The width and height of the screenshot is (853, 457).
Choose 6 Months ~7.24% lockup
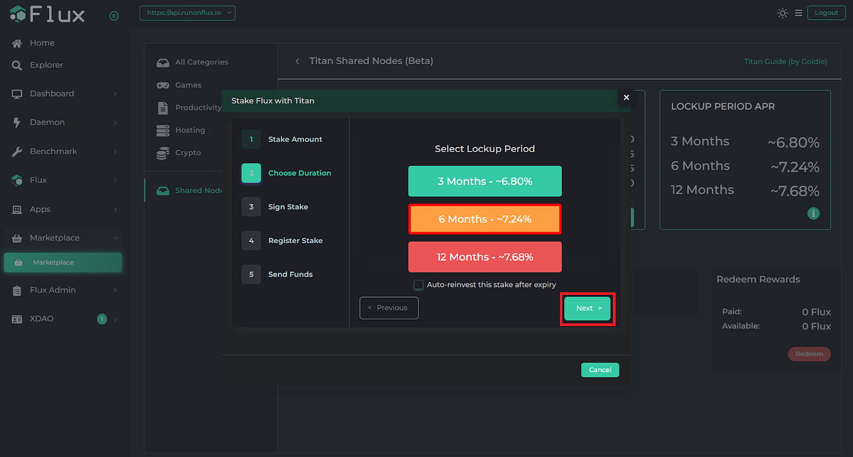pos(485,219)
